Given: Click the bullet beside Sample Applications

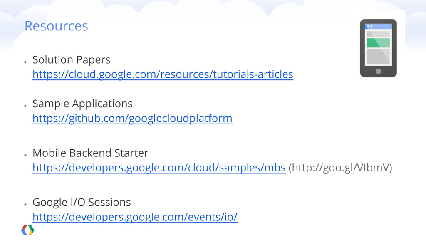Looking at the screenshot, I should tap(25, 106).
